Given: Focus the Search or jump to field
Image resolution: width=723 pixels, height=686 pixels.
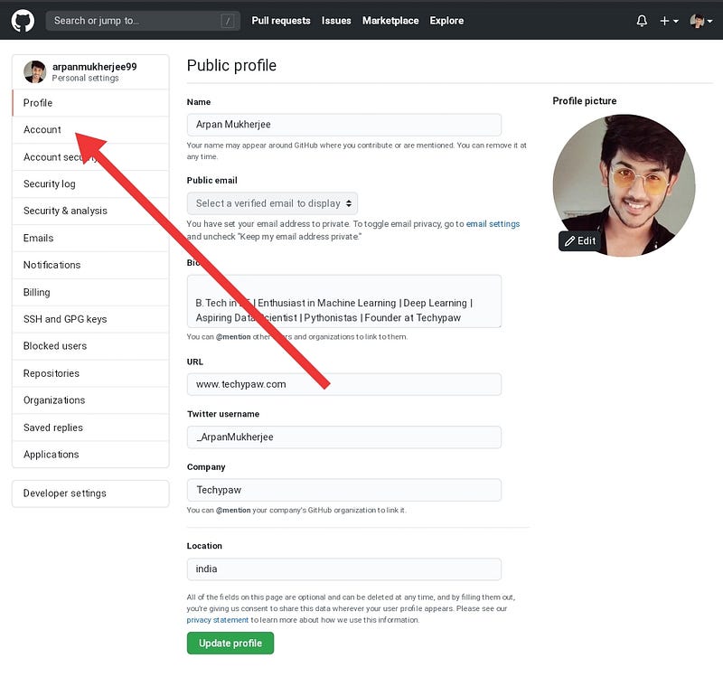Looking at the screenshot, I should [143, 21].
